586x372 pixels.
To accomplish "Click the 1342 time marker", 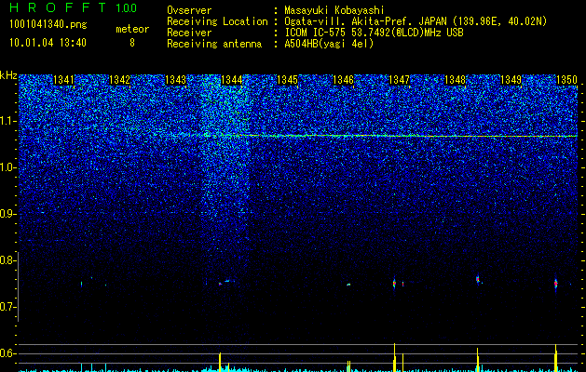I will pyautogui.click(x=119, y=80).
